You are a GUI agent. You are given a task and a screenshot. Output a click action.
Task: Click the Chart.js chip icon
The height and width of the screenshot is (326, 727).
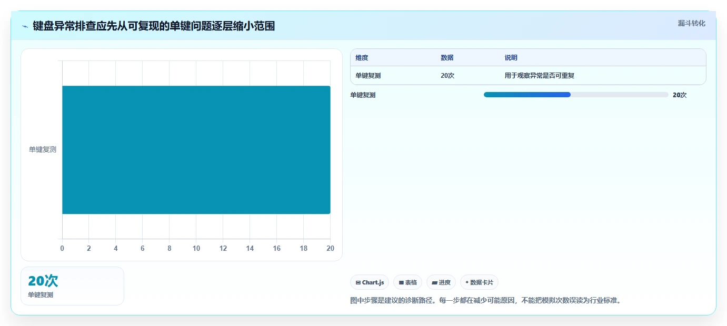click(358, 283)
